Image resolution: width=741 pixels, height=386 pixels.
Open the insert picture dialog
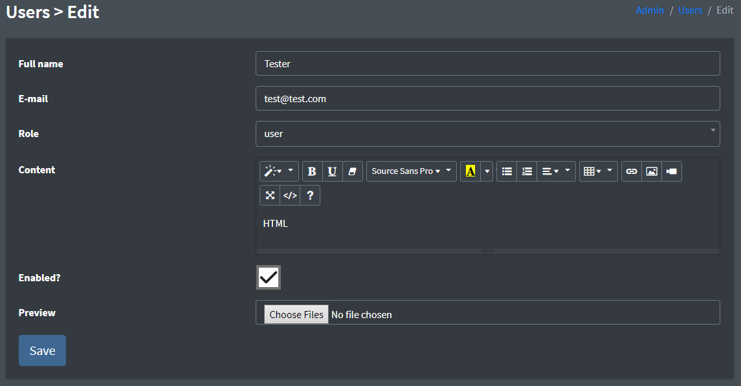point(651,171)
